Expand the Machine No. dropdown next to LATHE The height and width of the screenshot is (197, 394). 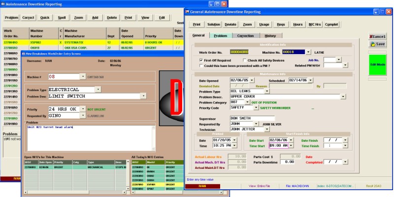coord(308,52)
